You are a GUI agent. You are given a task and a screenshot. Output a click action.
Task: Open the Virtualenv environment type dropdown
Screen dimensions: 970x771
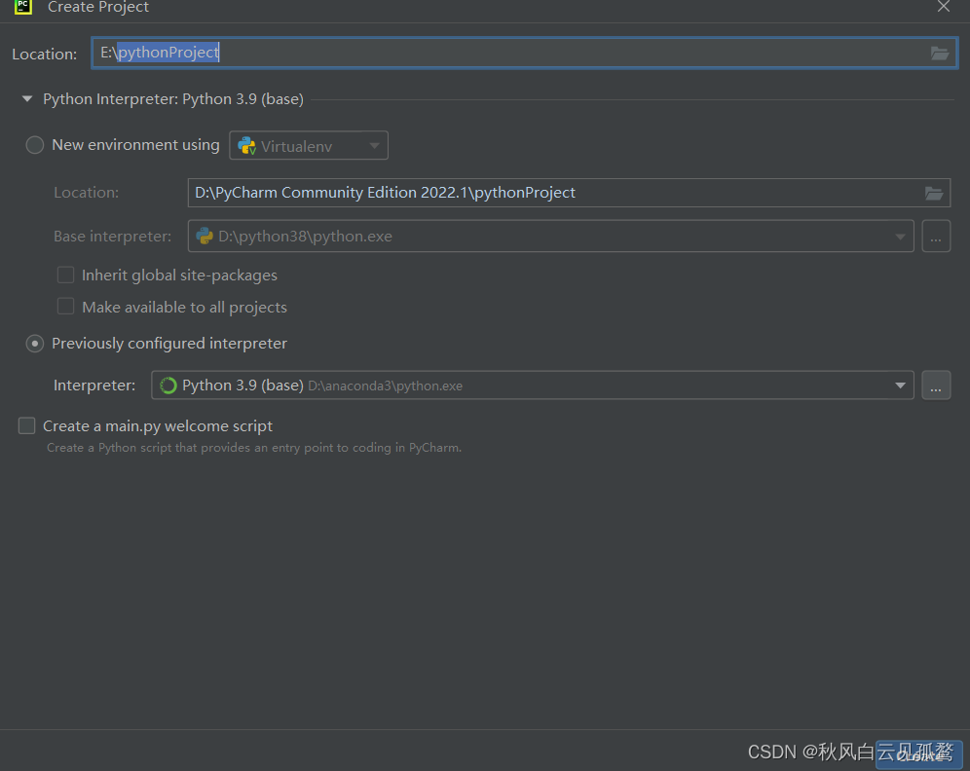(309, 145)
